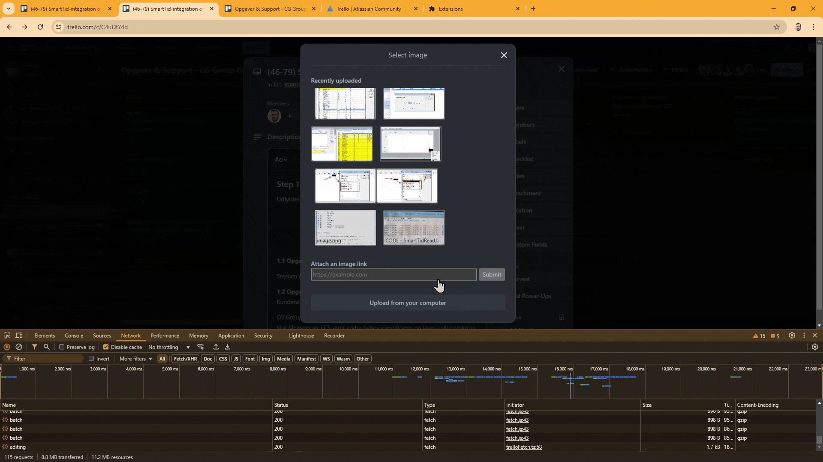The image size is (823, 462).
Task: Reload the Trello page
Action: (x=40, y=27)
